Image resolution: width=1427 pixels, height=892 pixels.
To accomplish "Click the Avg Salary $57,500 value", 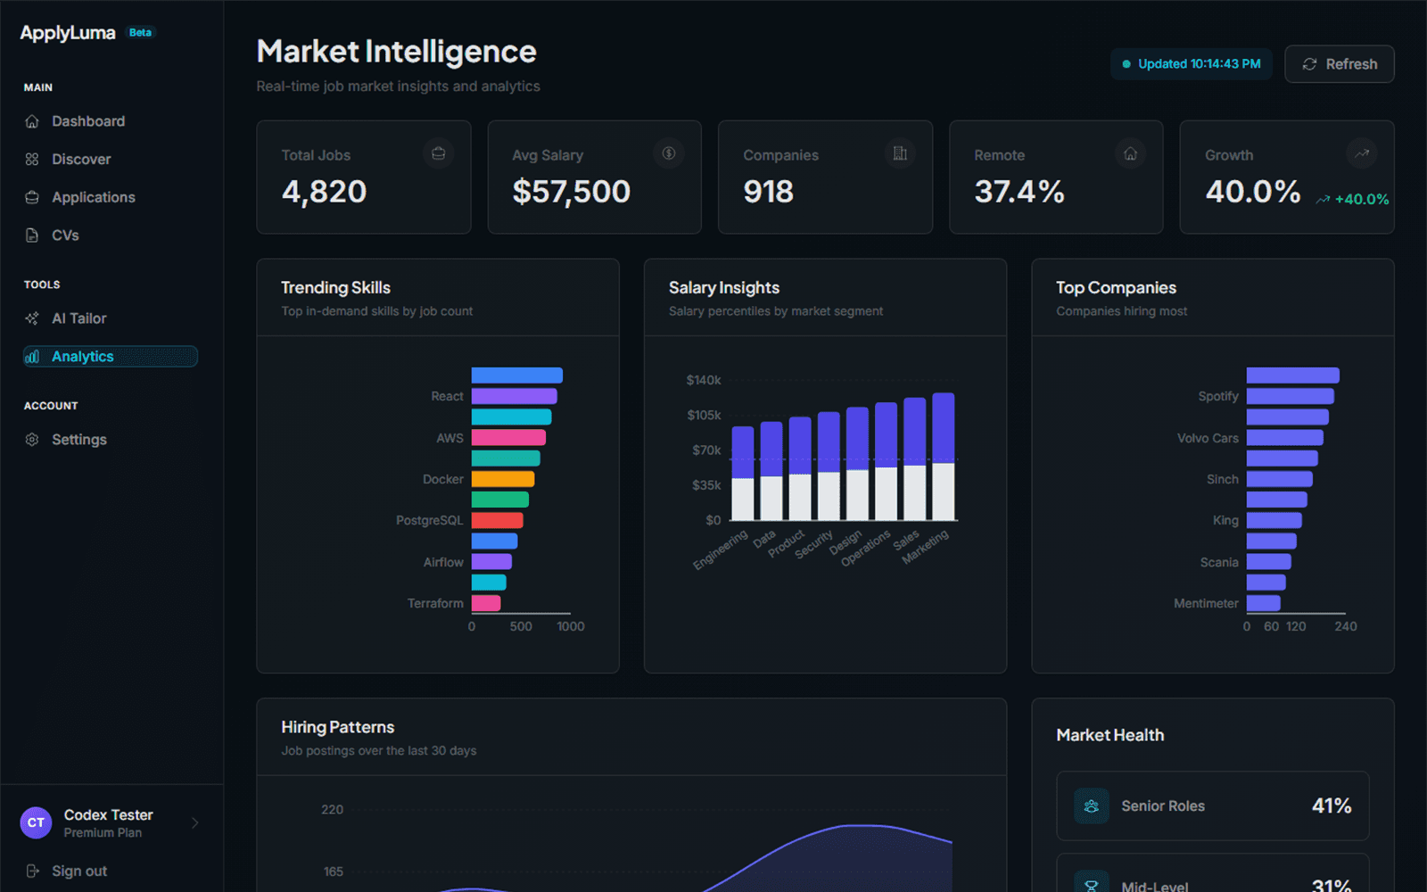I will click(x=571, y=192).
